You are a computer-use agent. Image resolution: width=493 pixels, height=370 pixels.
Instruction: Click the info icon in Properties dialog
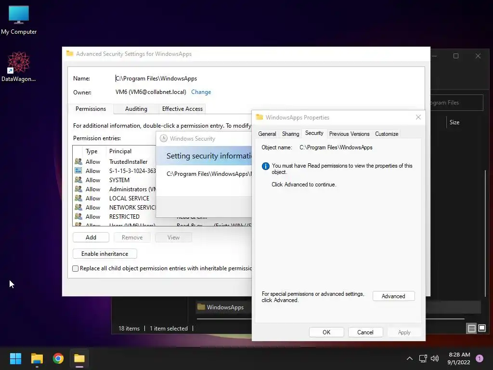pyautogui.click(x=266, y=166)
